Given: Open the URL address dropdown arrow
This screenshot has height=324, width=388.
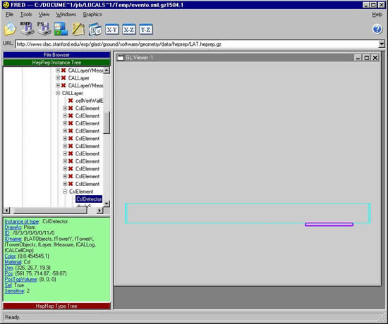Looking at the screenshot, I should coord(382,44).
